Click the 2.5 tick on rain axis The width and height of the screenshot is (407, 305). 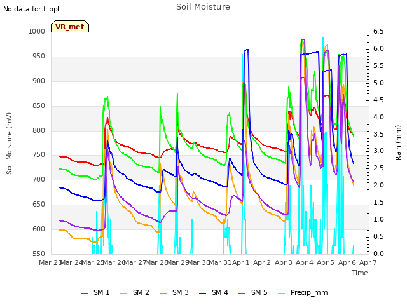378,168
